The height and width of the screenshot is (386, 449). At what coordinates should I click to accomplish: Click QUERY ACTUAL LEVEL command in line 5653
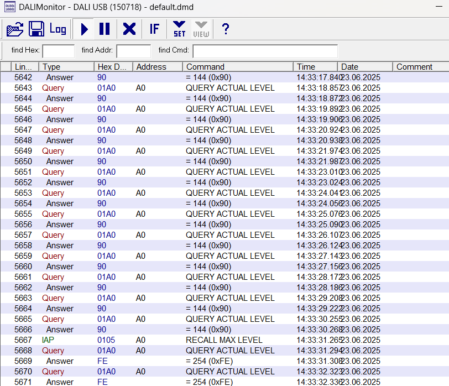tap(230, 193)
